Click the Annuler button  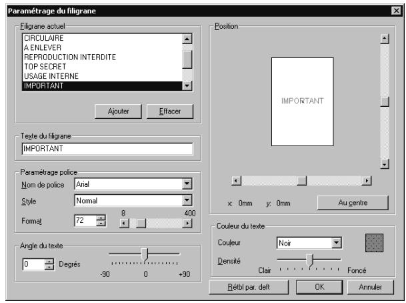[x=370, y=287]
